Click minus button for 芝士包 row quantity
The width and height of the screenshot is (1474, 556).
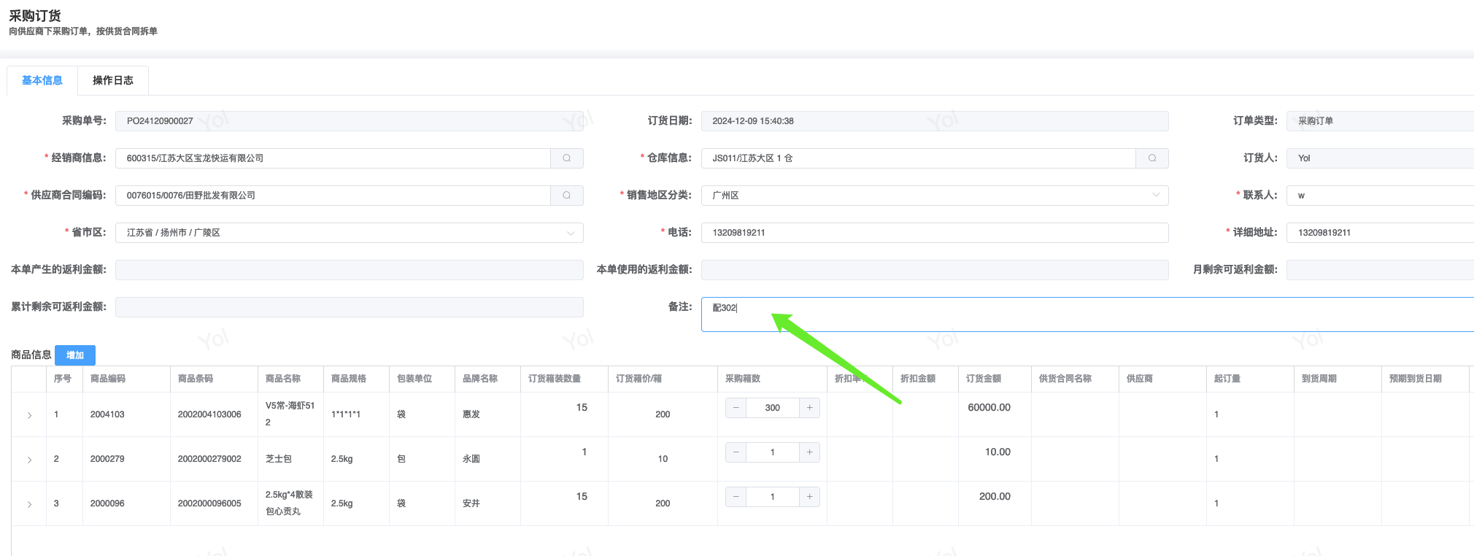coord(736,452)
